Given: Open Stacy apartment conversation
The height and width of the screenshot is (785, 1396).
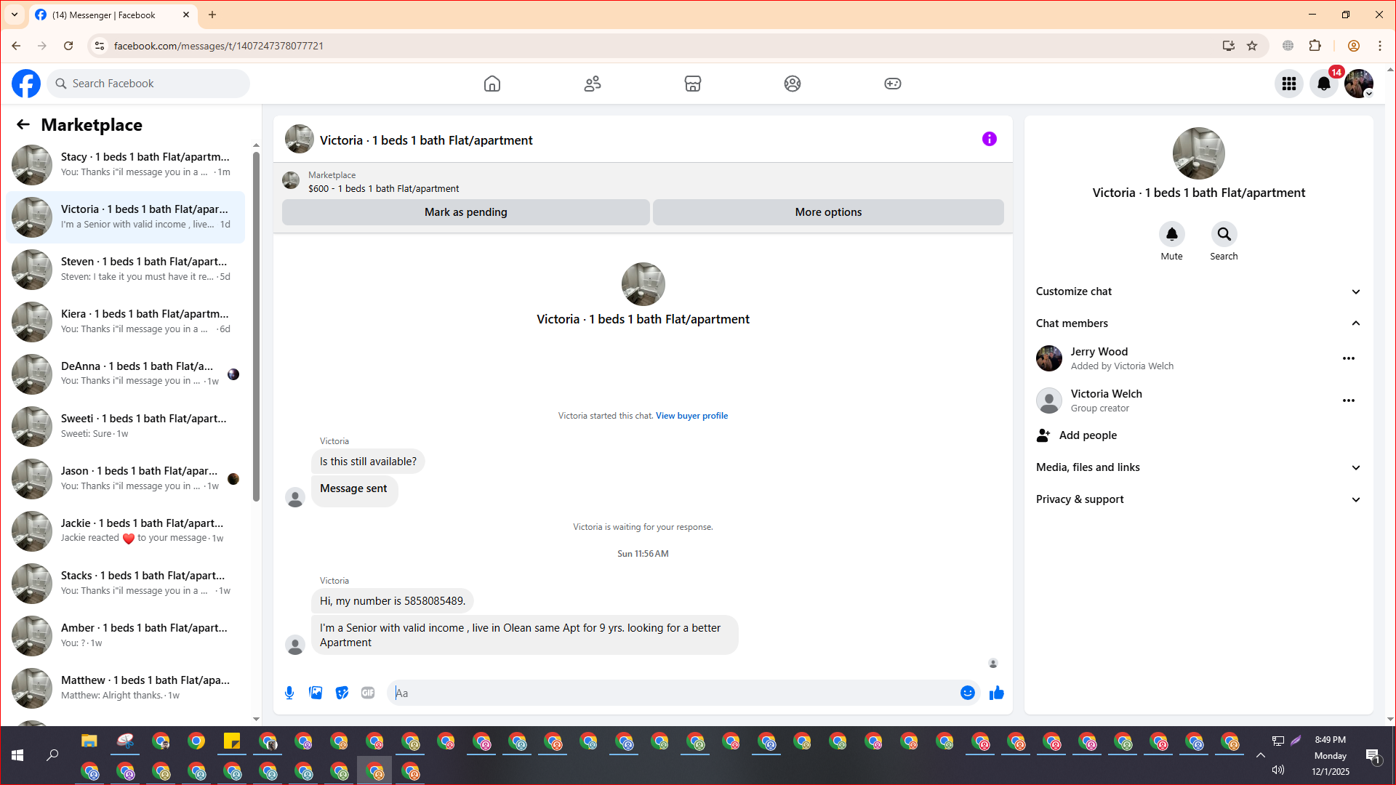Looking at the screenshot, I should [125, 164].
